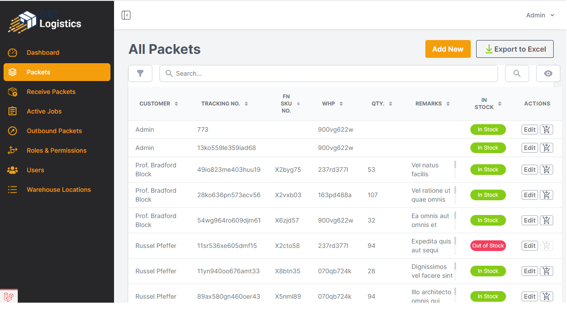Click the cart icon for 13ko559le359iad68
The height and width of the screenshot is (312, 567).
tap(547, 148)
